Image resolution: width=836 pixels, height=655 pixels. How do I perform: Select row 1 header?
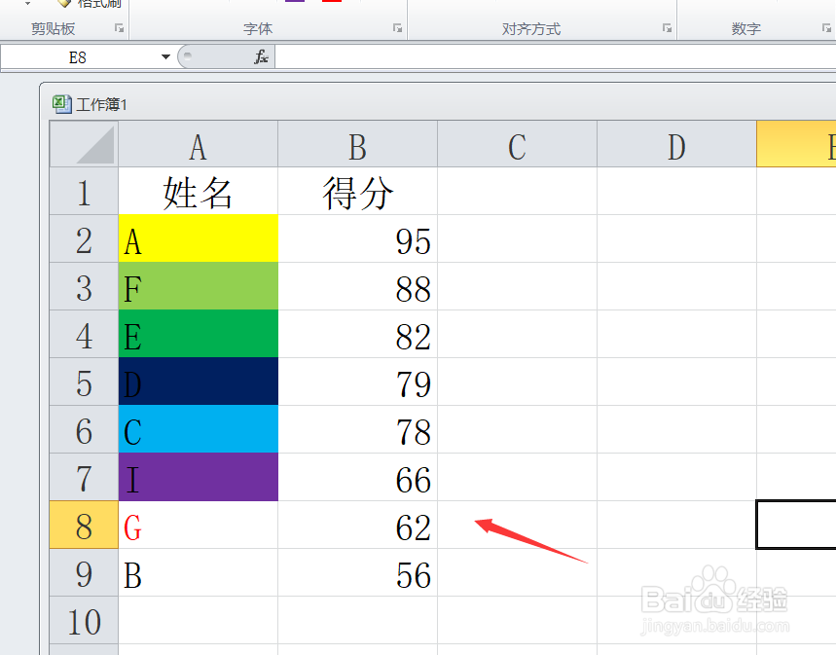tap(84, 191)
